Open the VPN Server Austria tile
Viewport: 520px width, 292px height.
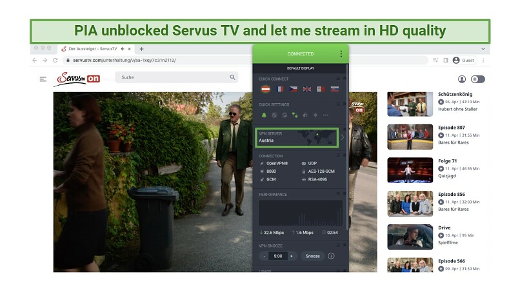coord(297,137)
